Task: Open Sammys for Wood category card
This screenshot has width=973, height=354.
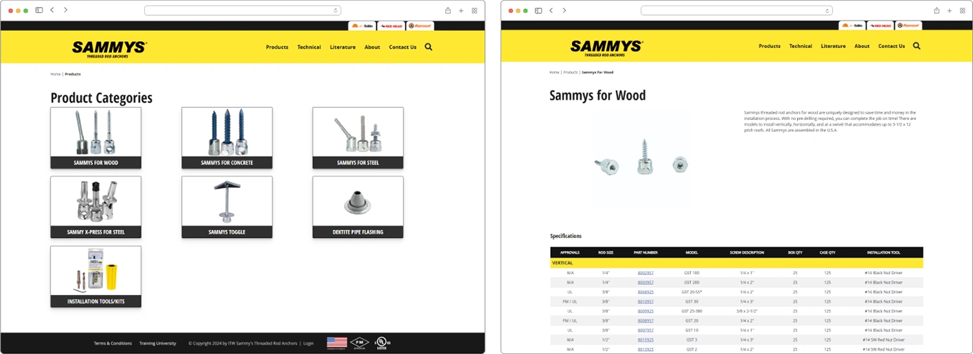Action: coord(96,138)
